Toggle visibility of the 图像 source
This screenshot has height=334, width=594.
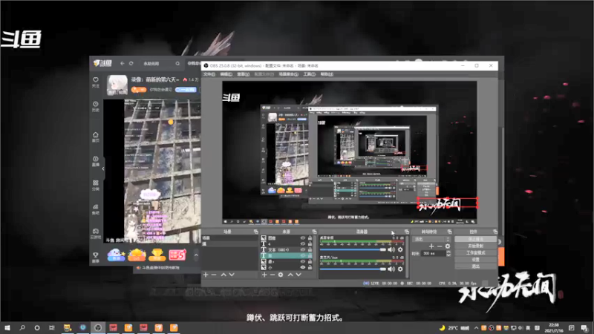(x=303, y=238)
